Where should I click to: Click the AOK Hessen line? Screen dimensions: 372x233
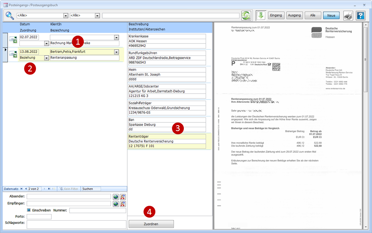[167, 41]
